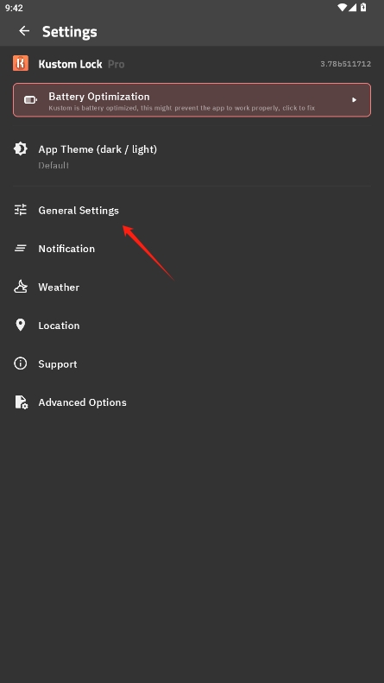Click the battery icon in optimization banner
Screen dimensions: 384x683
tap(30, 100)
